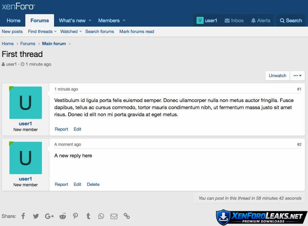The height and width of the screenshot is (226, 308).
Task: Open the Members menu dropdown arrow
Action: [124, 21]
